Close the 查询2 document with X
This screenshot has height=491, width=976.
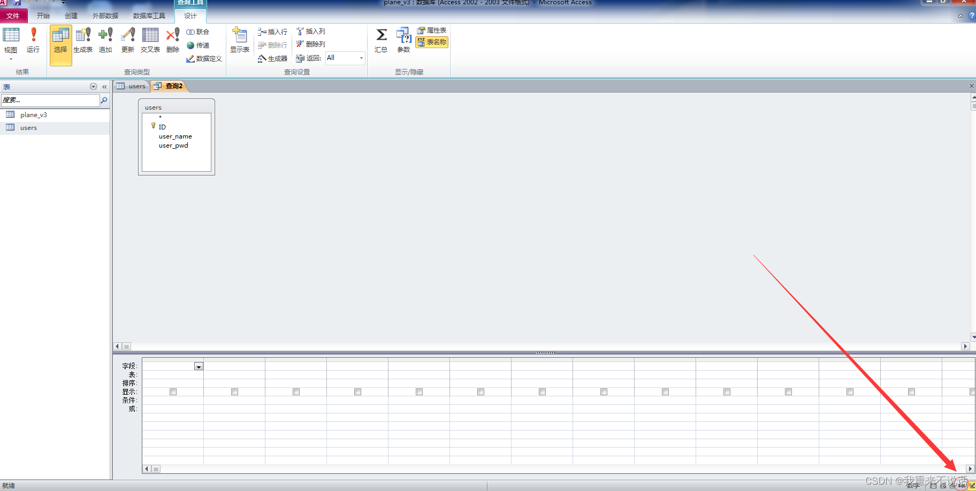pyautogui.click(x=972, y=86)
